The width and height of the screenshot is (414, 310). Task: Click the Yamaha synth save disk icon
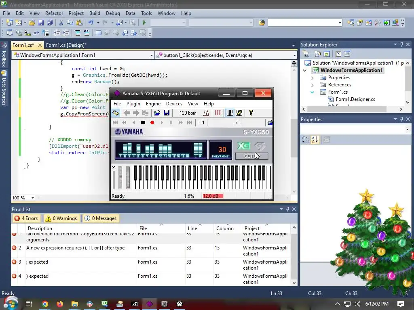tap(167, 113)
